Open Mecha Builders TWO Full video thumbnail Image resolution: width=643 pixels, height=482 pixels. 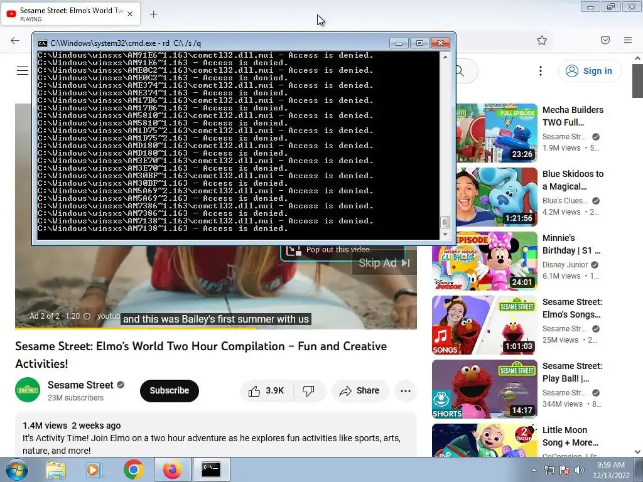[x=497, y=133]
